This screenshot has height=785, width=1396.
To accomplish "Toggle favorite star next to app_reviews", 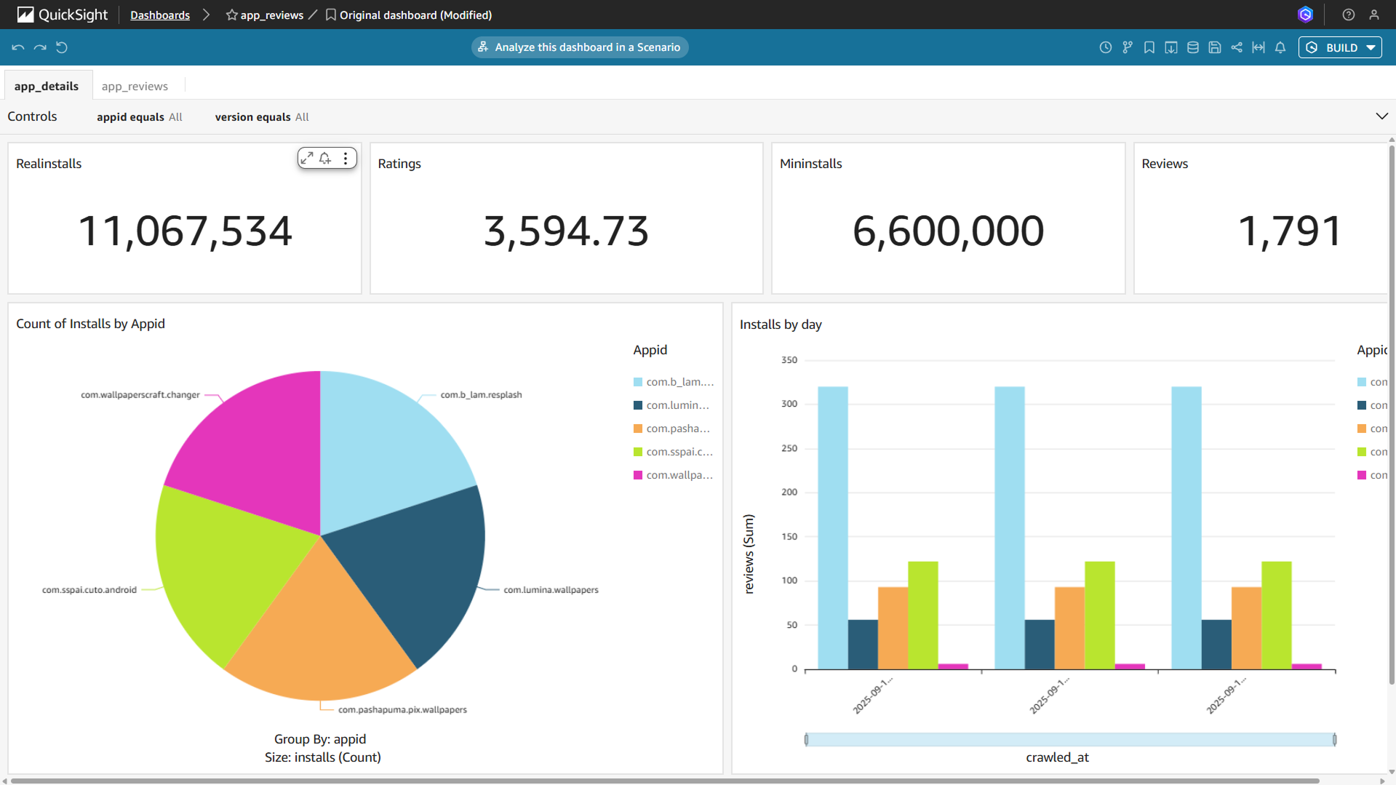I will click(231, 15).
